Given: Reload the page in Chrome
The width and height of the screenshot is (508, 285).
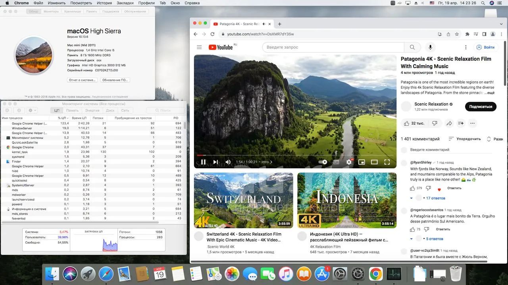Looking at the screenshot, I should (x=212, y=34).
